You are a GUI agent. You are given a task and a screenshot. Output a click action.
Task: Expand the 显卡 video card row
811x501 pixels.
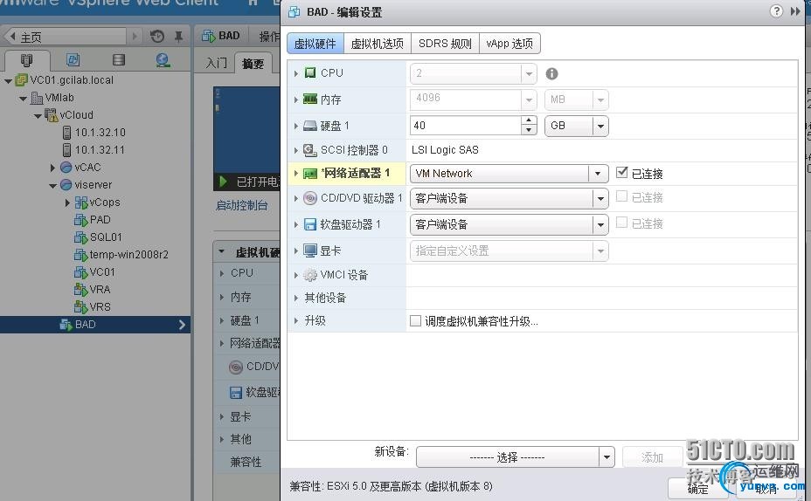click(x=296, y=251)
